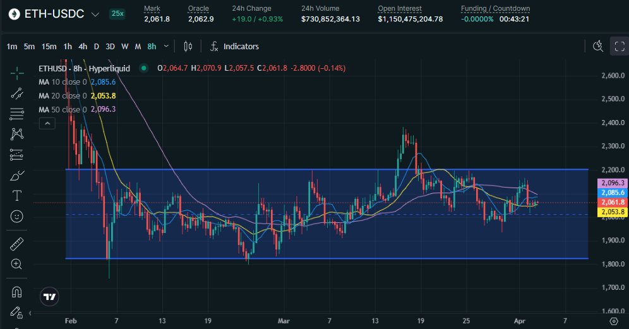
Task: Click the Ethereum coin logo
Action: pyautogui.click(x=14, y=14)
